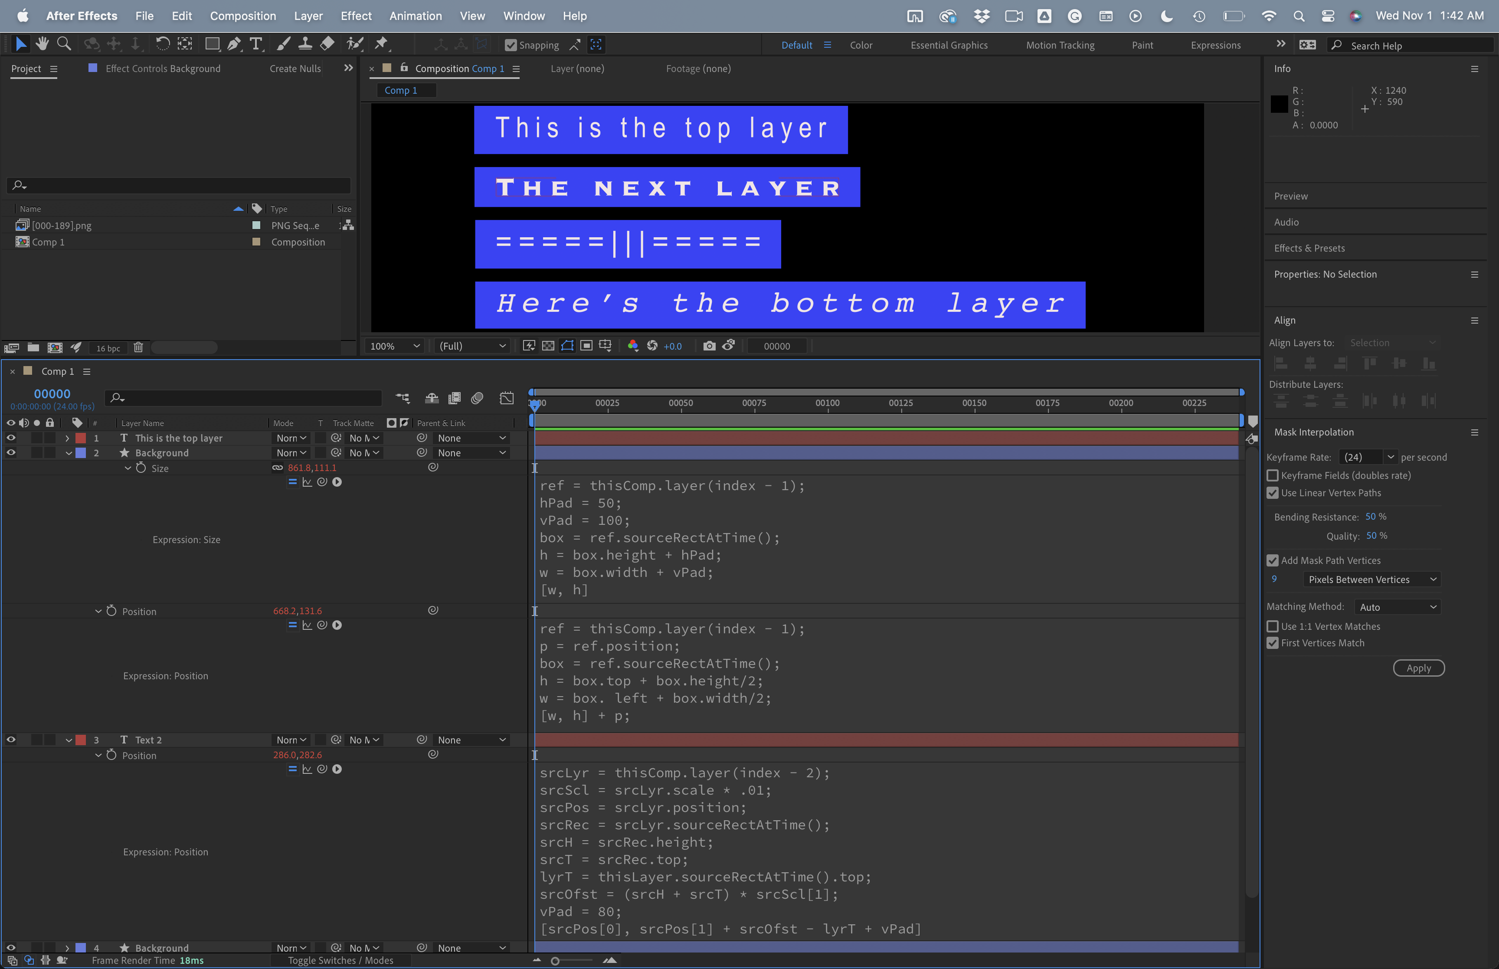Click the Apply button in Mask Interpolation
The image size is (1499, 969).
tap(1418, 668)
